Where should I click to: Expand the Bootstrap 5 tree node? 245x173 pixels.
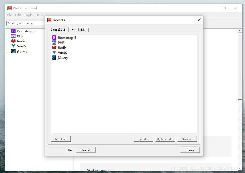(x=8, y=31)
